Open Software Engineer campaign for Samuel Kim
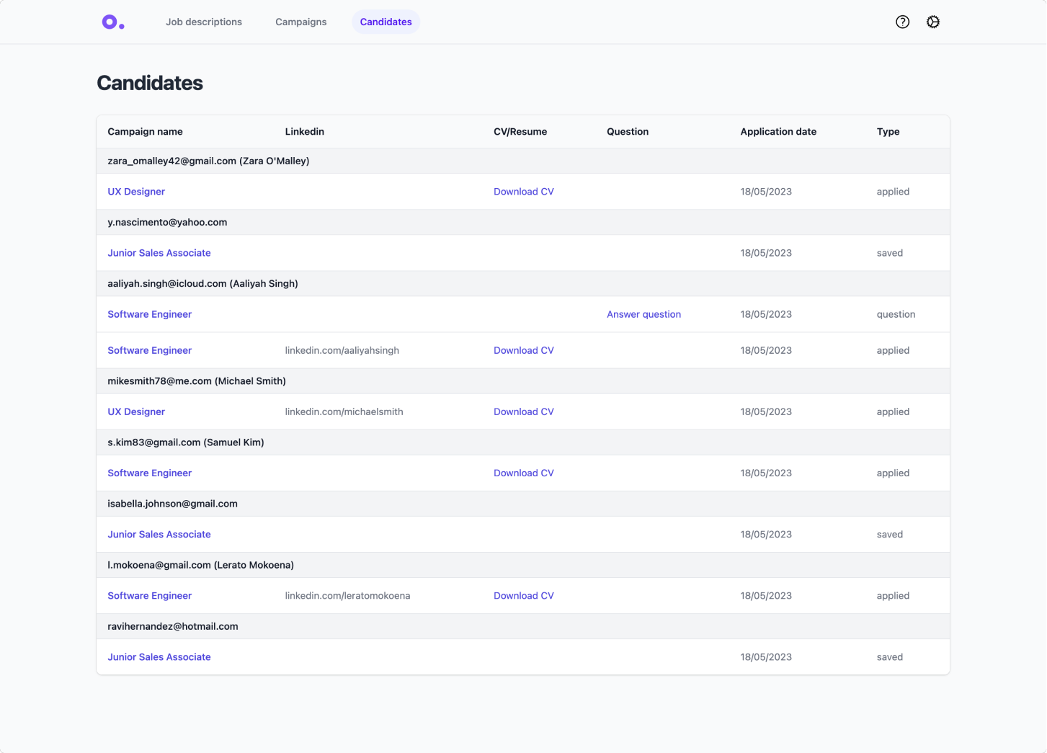The image size is (1047, 753). click(149, 473)
